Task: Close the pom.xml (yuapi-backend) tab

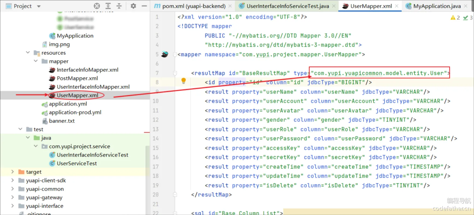Action: click(x=230, y=6)
